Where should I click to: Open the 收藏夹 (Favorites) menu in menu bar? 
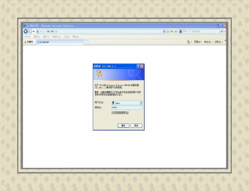pyautogui.click(x=56, y=37)
